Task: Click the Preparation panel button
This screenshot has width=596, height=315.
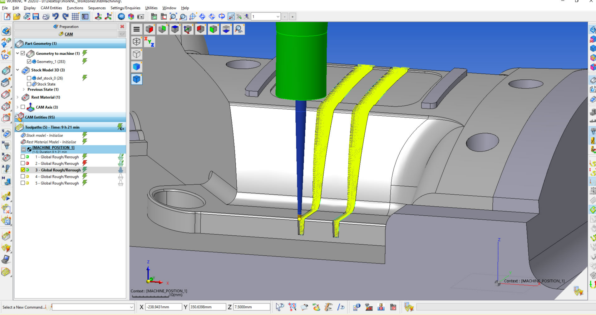Action: pyautogui.click(x=66, y=27)
